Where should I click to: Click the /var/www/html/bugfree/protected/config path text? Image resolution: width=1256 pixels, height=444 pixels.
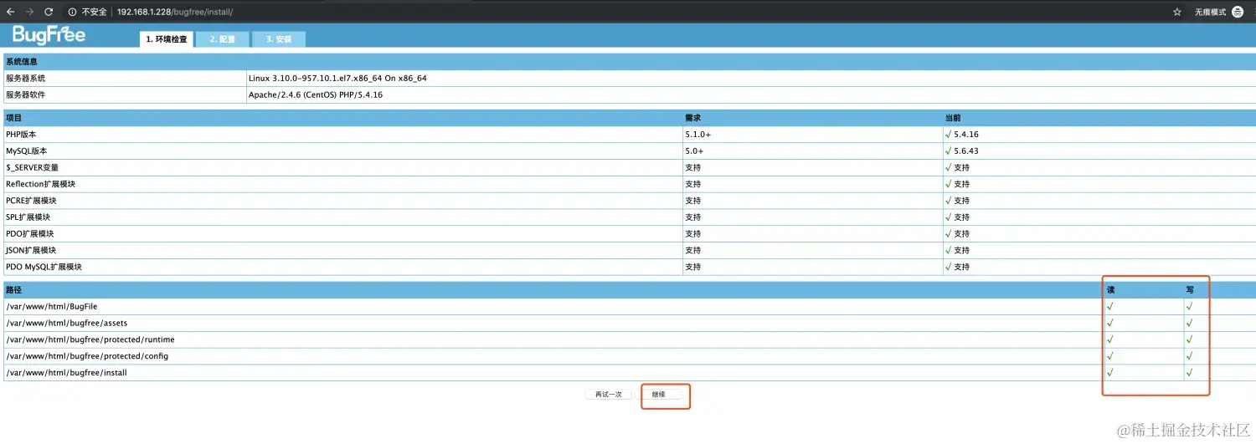click(x=87, y=356)
